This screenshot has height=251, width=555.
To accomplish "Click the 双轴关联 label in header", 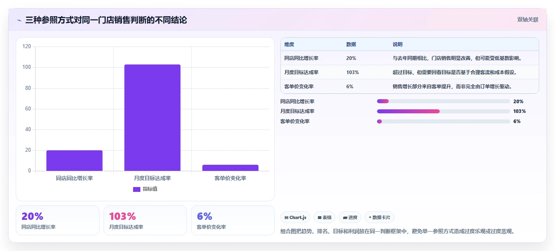I will [528, 19].
